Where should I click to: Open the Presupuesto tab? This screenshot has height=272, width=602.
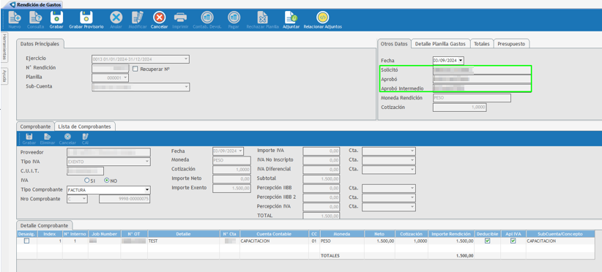tap(511, 44)
